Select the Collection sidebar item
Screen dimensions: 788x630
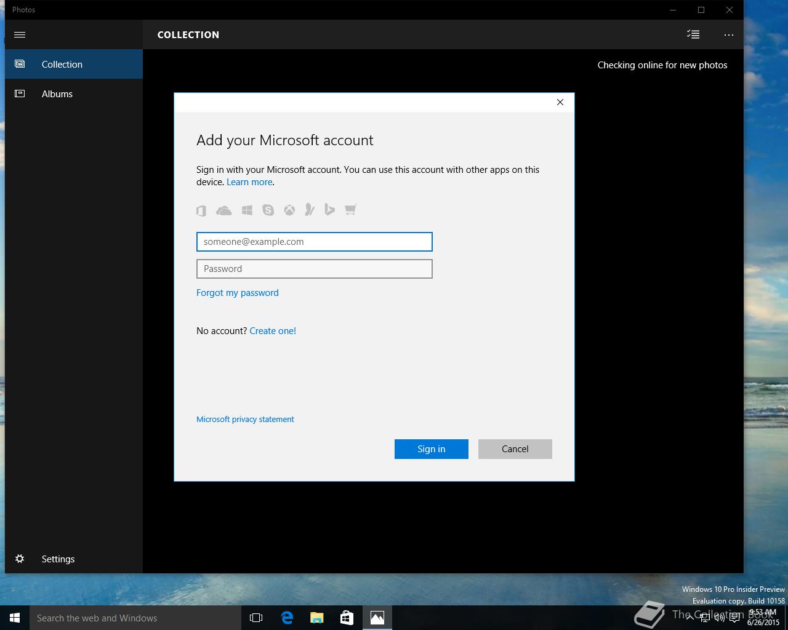[x=74, y=64]
